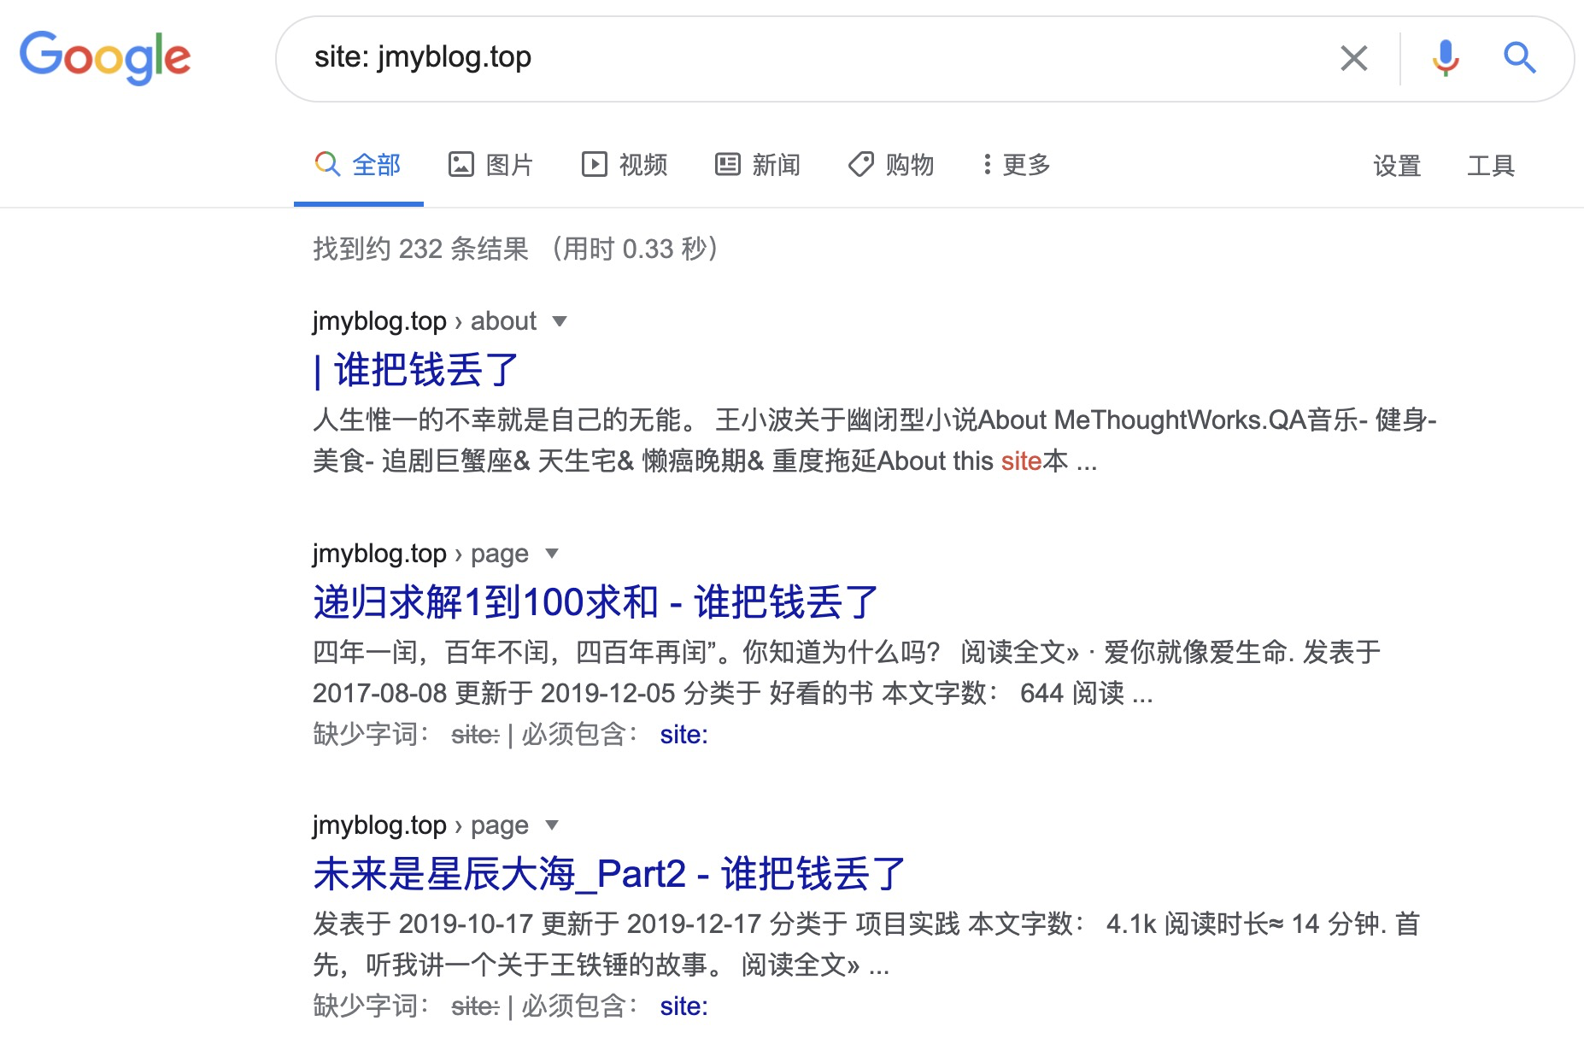Submit search with the magnifier icon
1584x1056 pixels.
tap(1519, 58)
